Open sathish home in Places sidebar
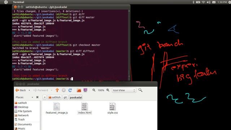Image resolution: width=231 pixels, height=130 pixels. pyautogui.click(x=21, y=103)
